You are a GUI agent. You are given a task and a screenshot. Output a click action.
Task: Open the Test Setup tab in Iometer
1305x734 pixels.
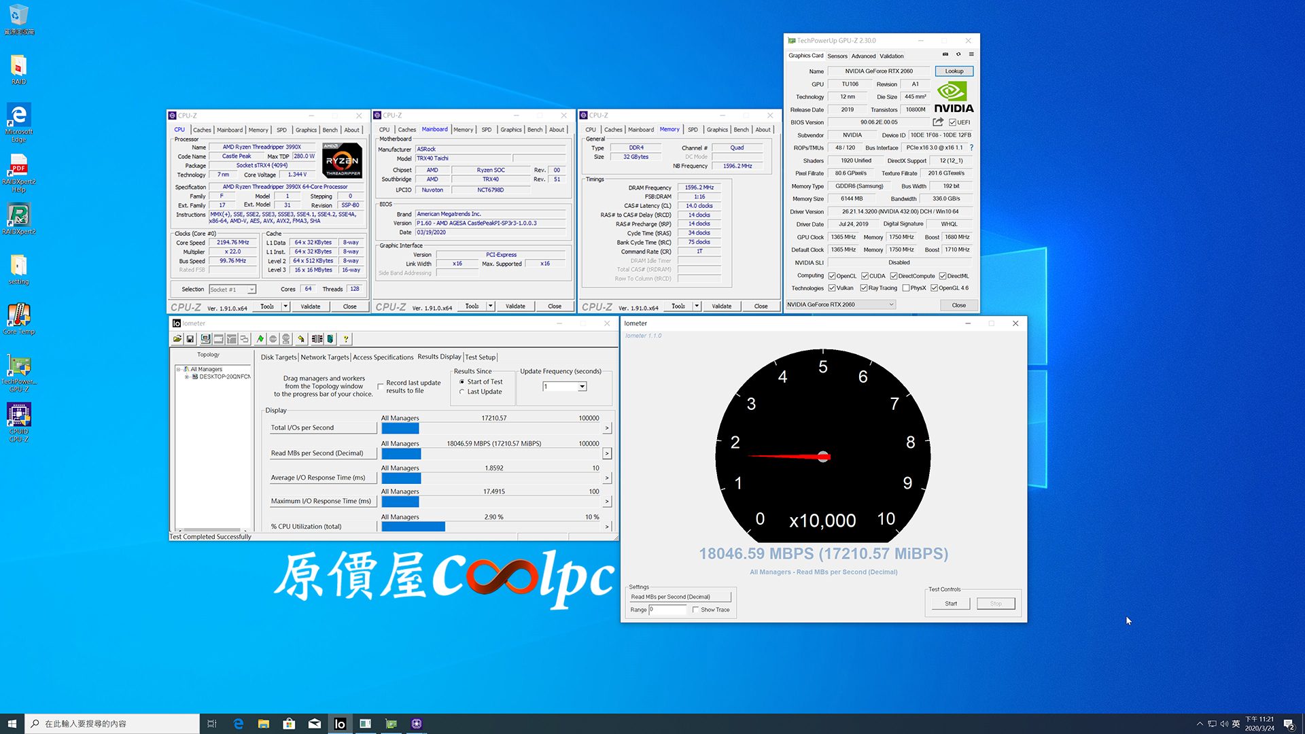pos(481,357)
